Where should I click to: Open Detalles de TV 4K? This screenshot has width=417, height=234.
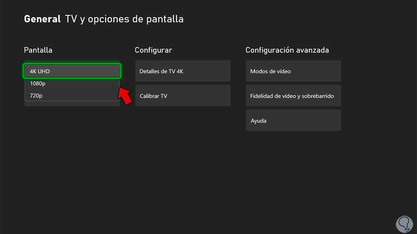coord(182,71)
